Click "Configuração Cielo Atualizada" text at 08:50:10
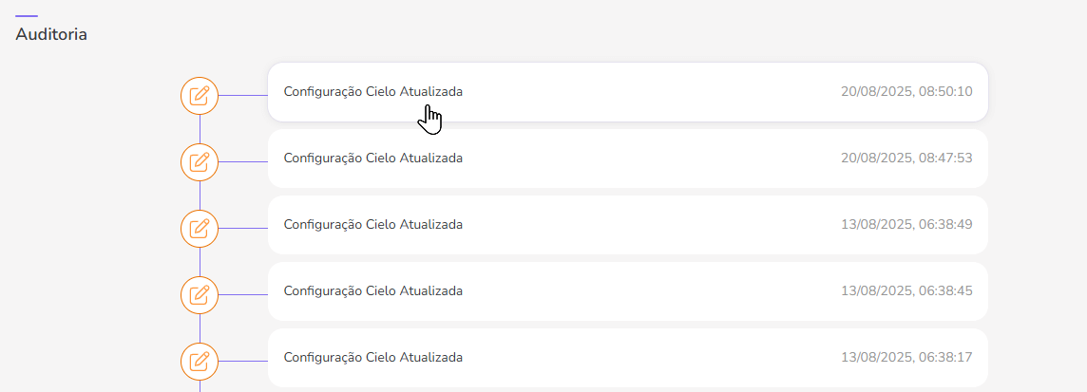Viewport: 1087px width, 392px height. pyautogui.click(x=373, y=92)
